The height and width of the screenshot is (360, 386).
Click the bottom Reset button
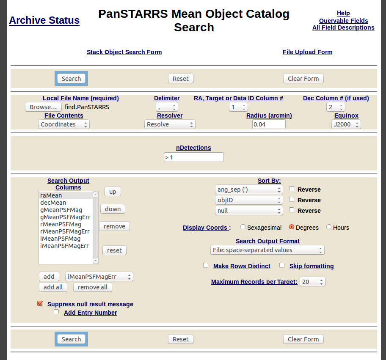coord(180,339)
